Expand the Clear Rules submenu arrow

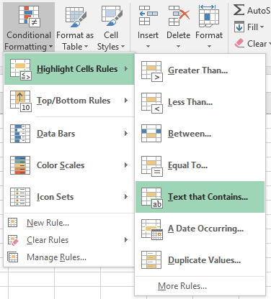pyautogui.click(x=126, y=240)
